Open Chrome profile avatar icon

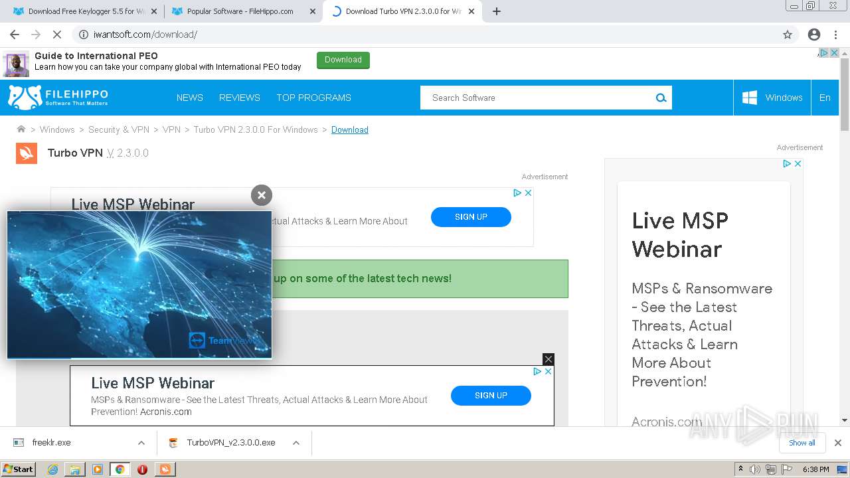coord(814,35)
